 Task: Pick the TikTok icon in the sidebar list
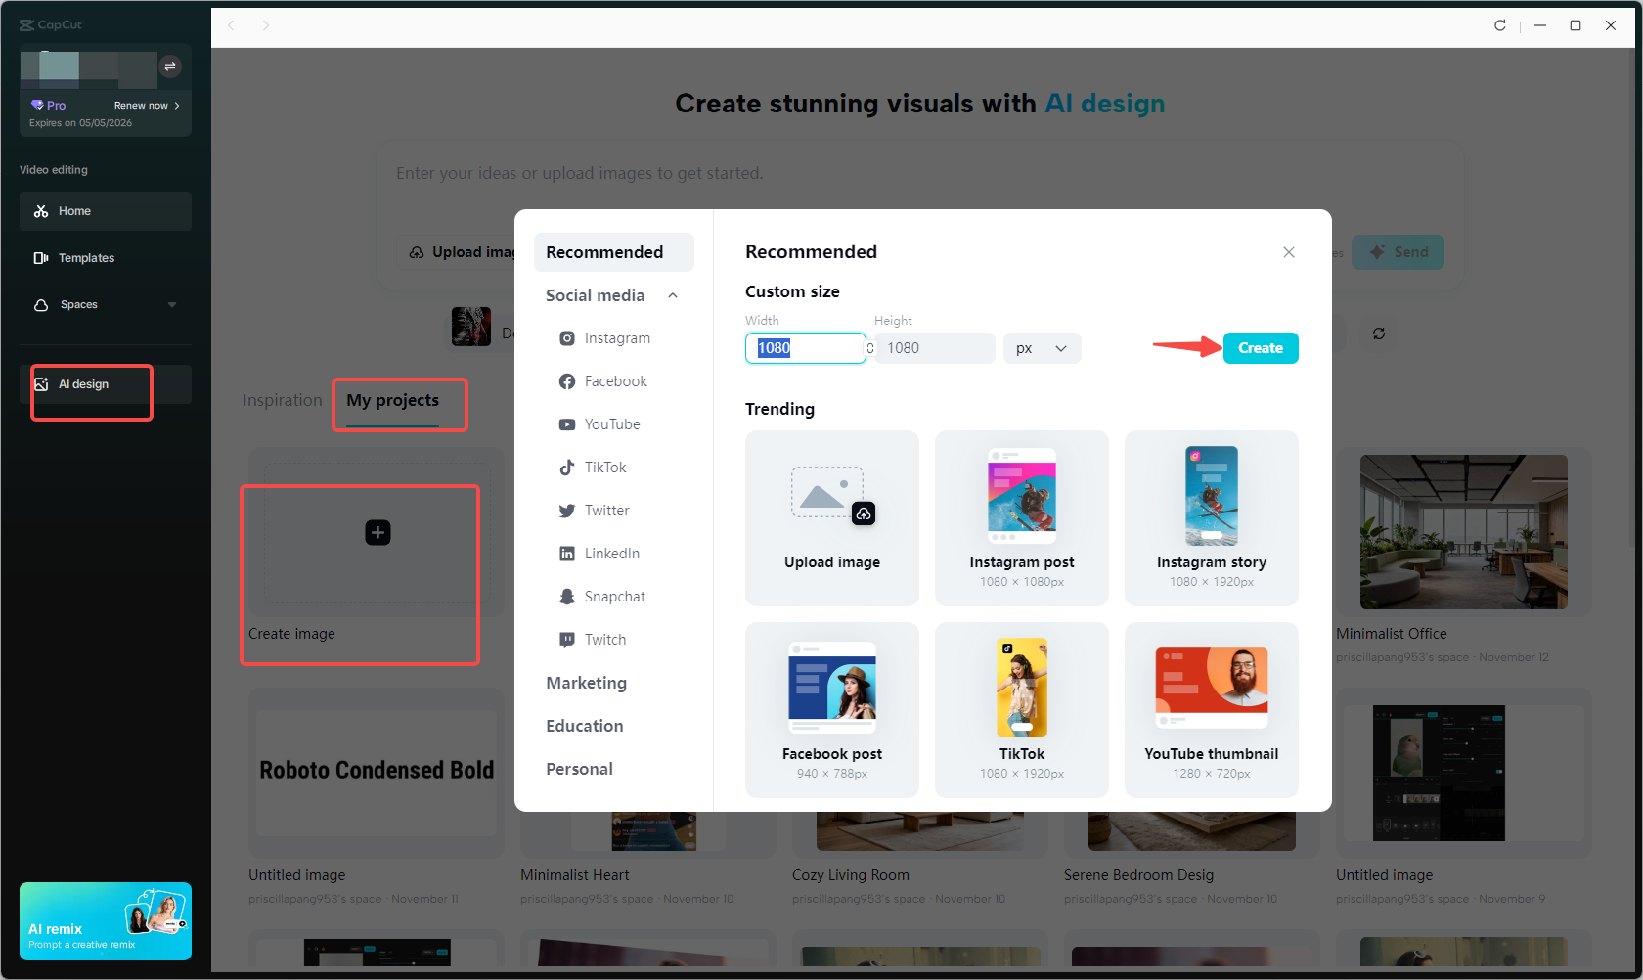click(x=567, y=467)
